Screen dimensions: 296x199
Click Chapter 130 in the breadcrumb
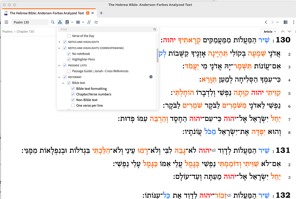click(x=25, y=32)
